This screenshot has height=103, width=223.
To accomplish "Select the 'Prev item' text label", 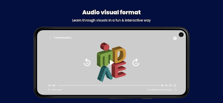I will coord(57,90).
